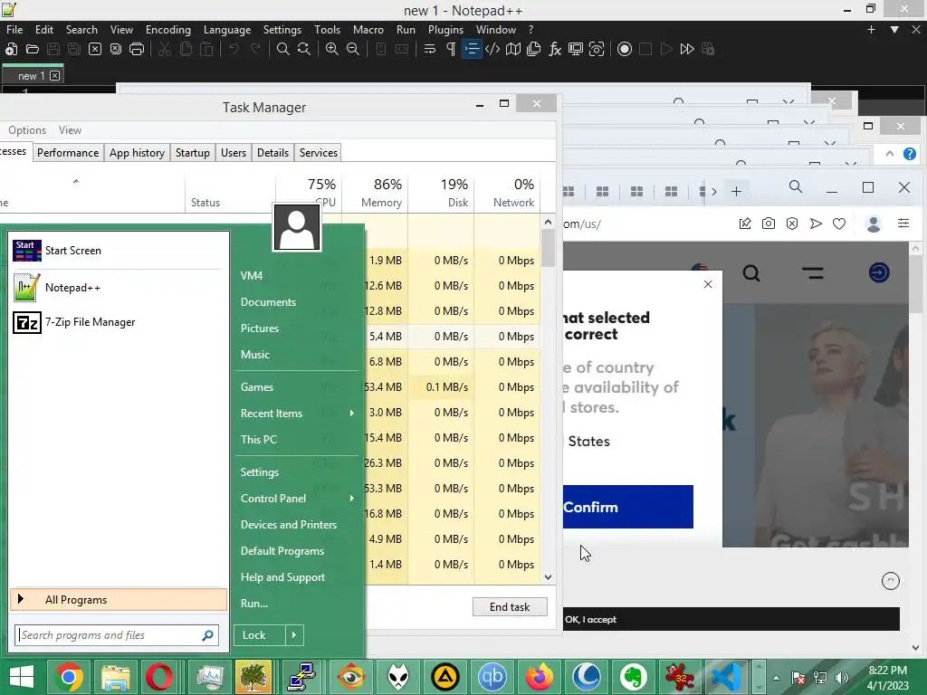Open the Plugins menu in Notepad++
The height and width of the screenshot is (695, 927).
click(x=445, y=30)
